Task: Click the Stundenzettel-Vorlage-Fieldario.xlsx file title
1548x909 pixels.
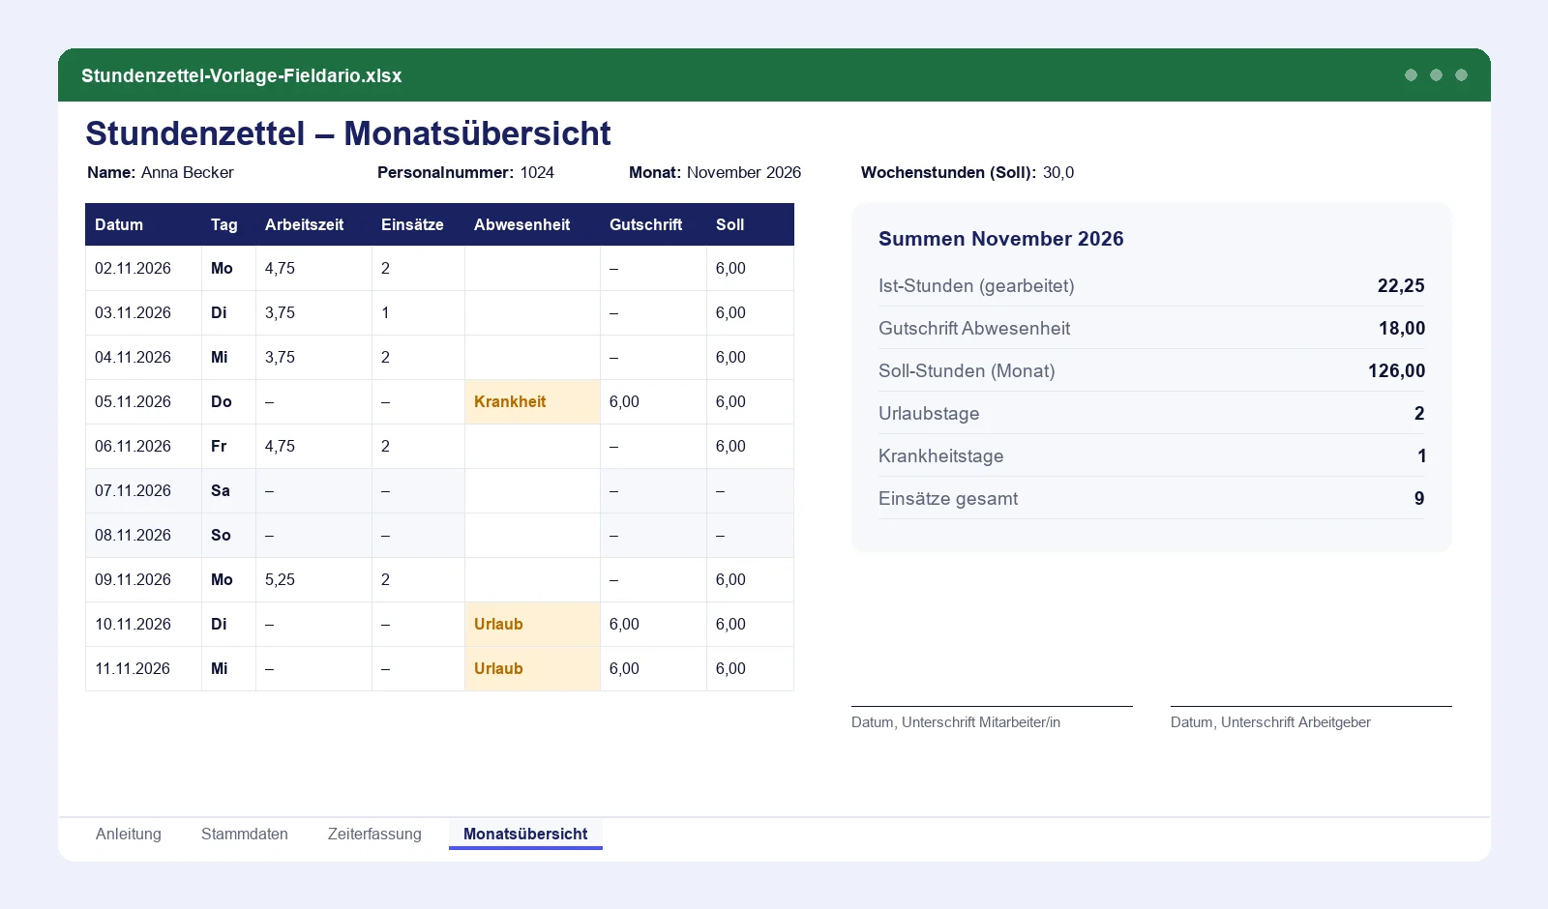Action: 242,75
